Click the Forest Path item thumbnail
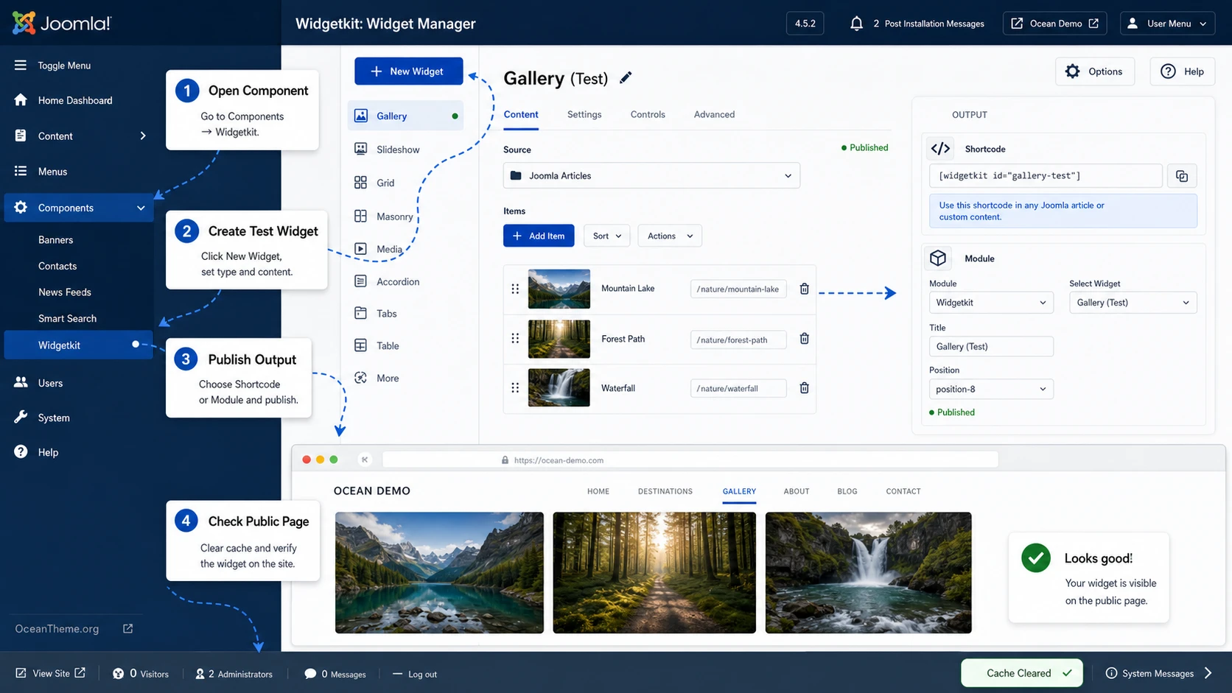Screen dimensions: 1232x693 pyautogui.click(x=559, y=339)
